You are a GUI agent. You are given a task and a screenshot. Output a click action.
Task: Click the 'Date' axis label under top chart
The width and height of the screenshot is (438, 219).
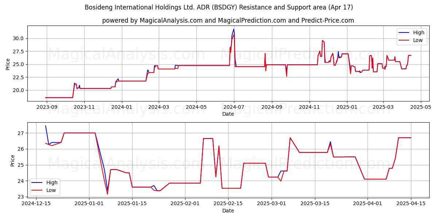(x=228, y=114)
